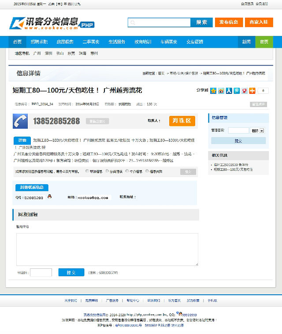282x334 pixels.
Task: Click the orange 海珠区 button
Action: click(x=182, y=121)
